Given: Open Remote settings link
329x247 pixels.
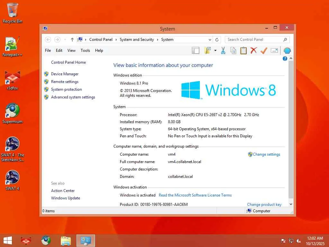Looking at the screenshot, I should click(x=65, y=82).
